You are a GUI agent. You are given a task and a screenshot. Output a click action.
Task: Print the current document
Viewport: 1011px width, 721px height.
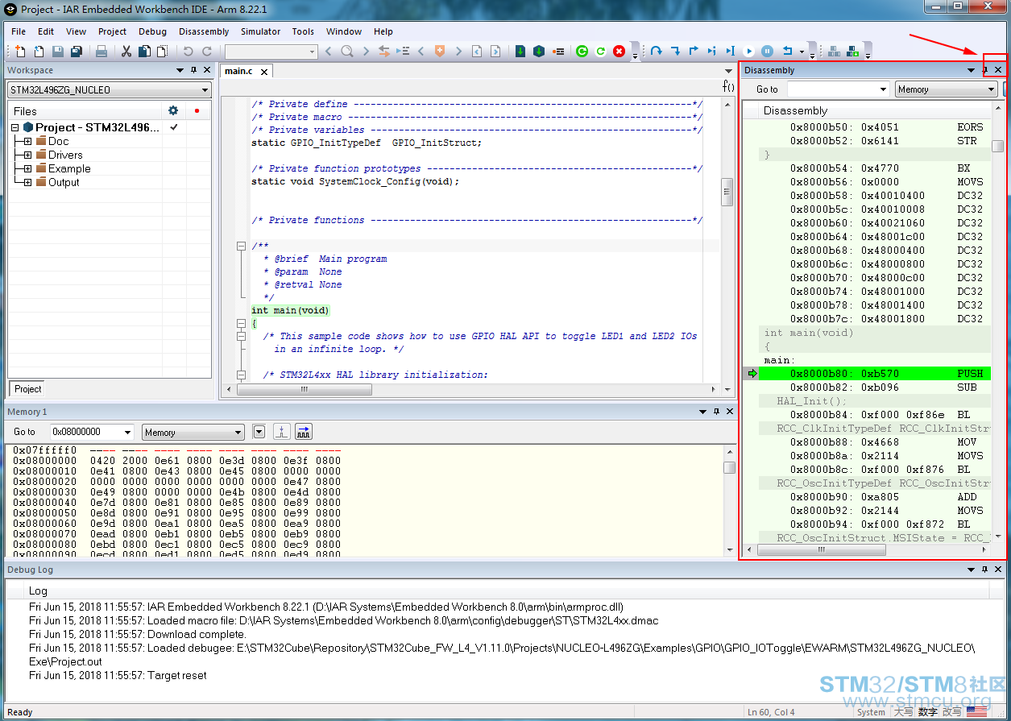102,52
